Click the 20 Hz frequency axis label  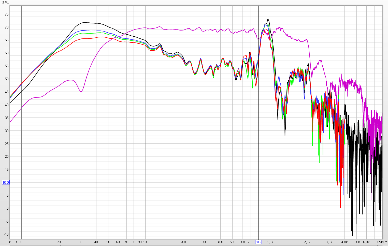pyautogui.click(x=59, y=242)
